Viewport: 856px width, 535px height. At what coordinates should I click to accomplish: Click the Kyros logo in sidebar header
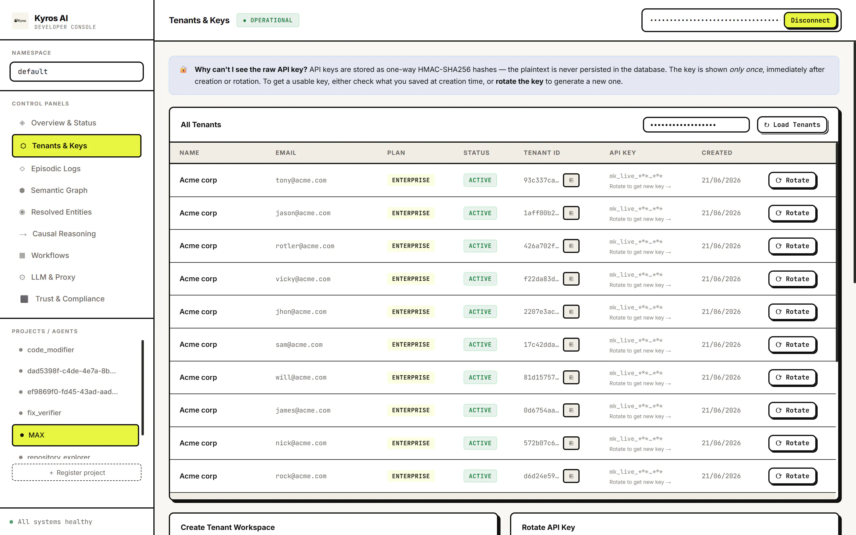point(20,21)
